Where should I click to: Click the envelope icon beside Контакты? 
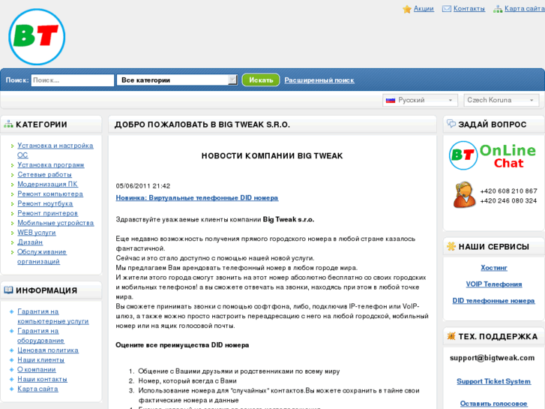[447, 9]
